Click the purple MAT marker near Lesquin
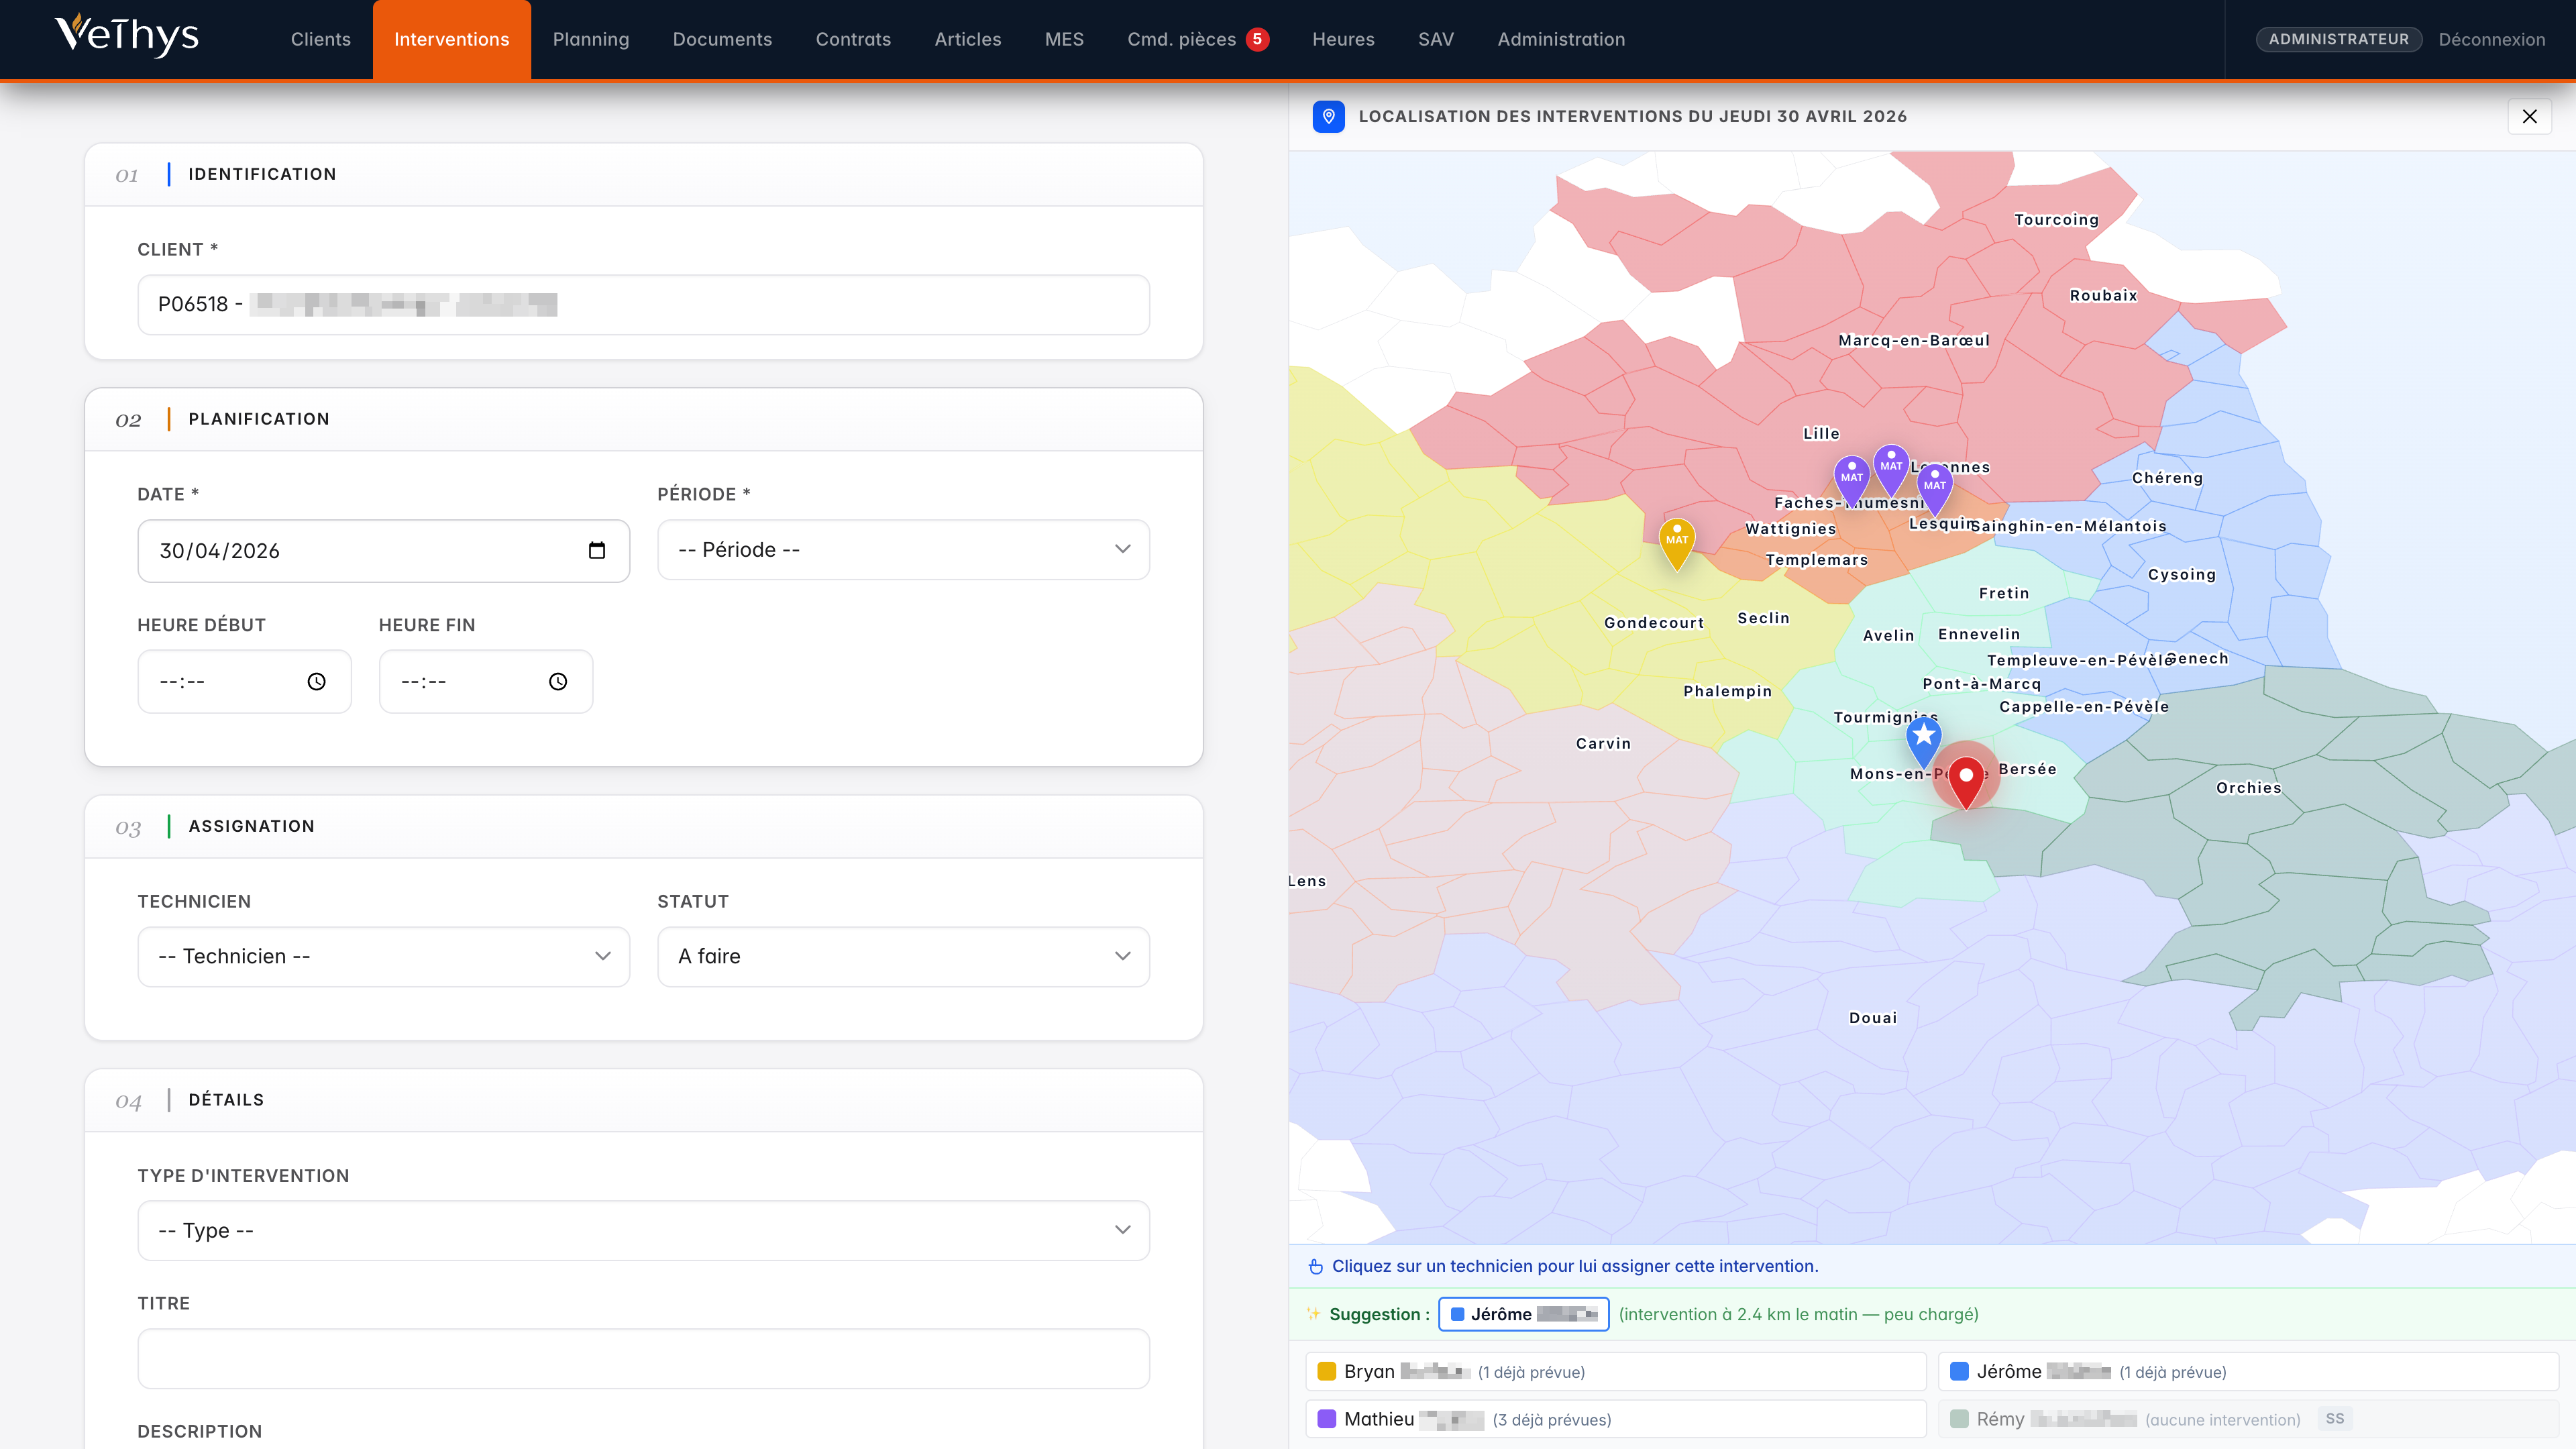Viewport: 2576px width, 1449px height. pos(1935,489)
